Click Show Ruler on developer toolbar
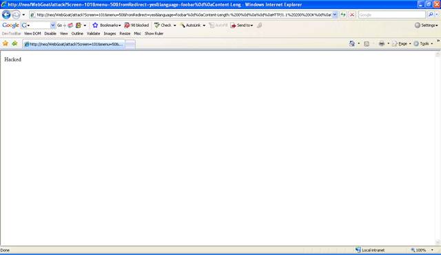The width and height of the screenshot is (441, 255). [154, 34]
